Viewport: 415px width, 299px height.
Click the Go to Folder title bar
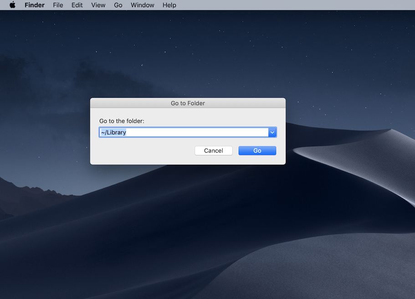[188, 103]
